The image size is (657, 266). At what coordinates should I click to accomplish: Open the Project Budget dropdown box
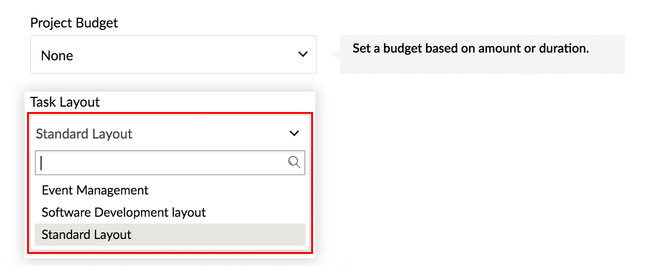(x=173, y=55)
